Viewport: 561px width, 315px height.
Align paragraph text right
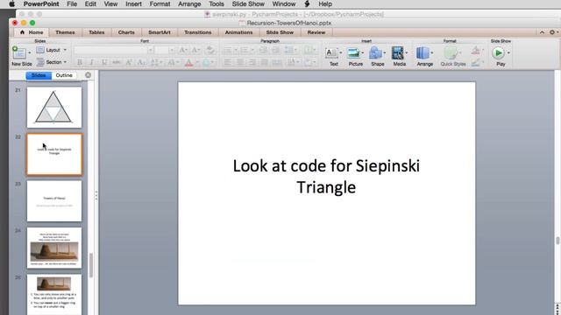click(252, 62)
